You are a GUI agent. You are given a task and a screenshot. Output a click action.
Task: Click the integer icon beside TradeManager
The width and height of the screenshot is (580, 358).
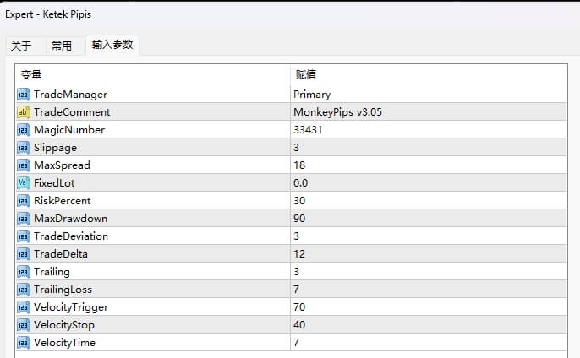click(x=23, y=95)
